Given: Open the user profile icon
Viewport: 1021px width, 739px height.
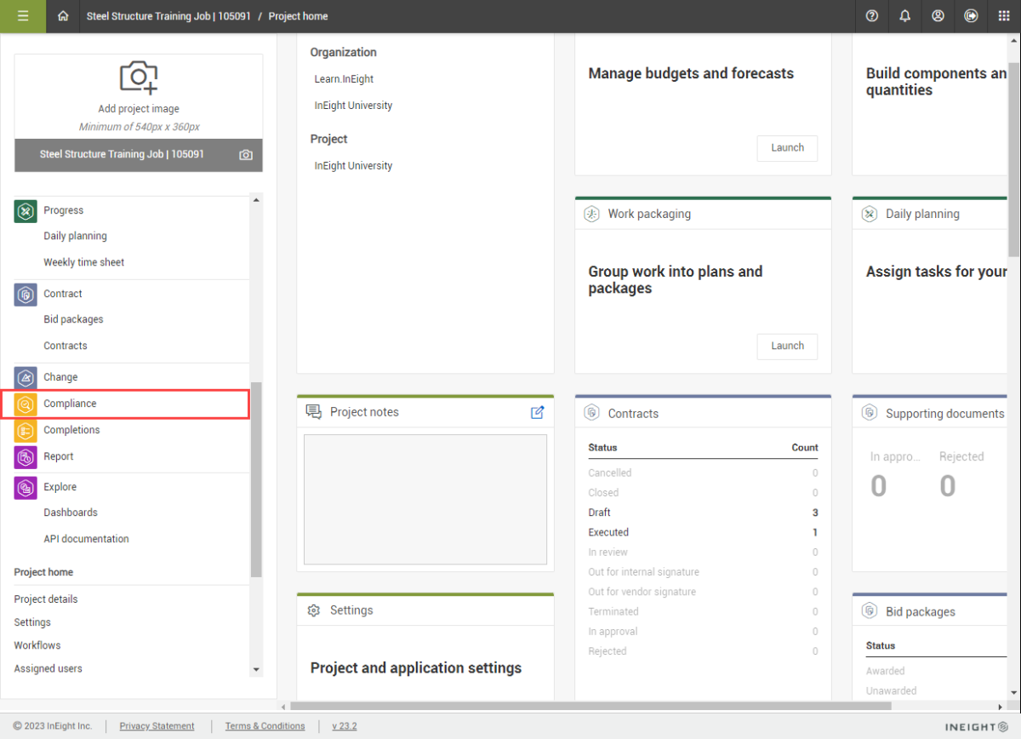Looking at the screenshot, I should coord(938,16).
